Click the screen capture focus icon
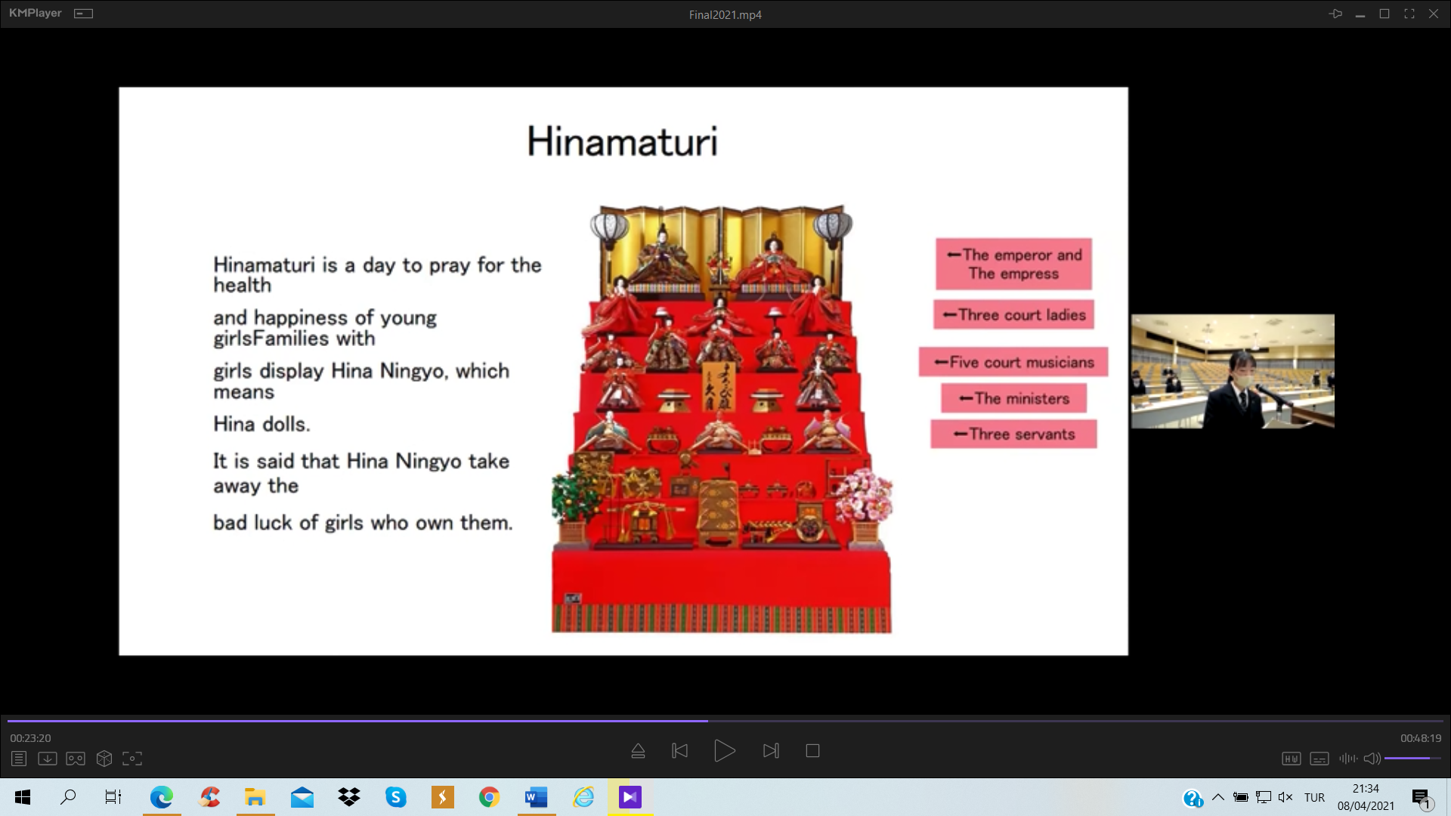 [132, 759]
